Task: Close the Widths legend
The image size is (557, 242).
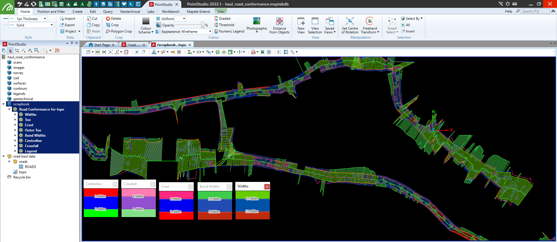Action: (x=267, y=187)
